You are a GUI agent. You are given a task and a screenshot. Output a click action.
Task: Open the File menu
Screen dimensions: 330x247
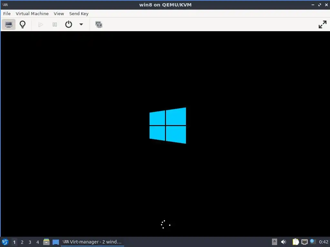click(7, 14)
